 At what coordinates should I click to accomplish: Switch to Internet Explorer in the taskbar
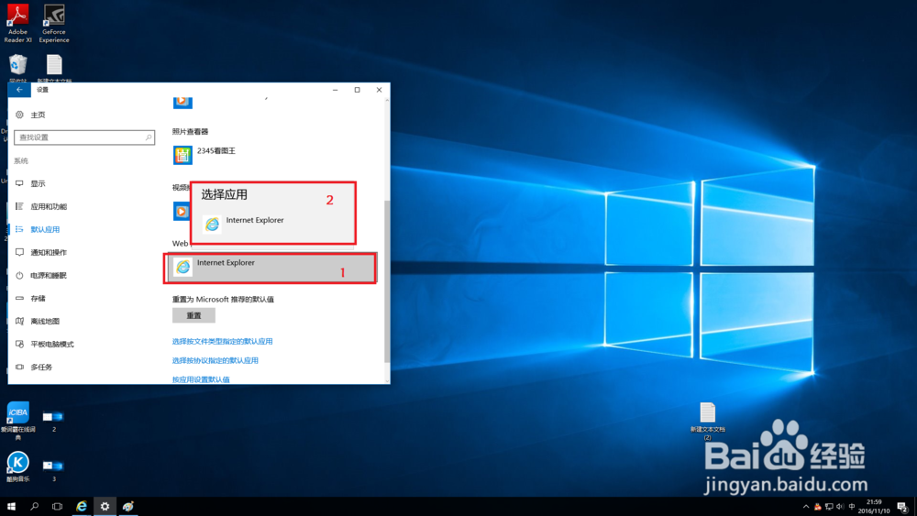(x=82, y=506)
